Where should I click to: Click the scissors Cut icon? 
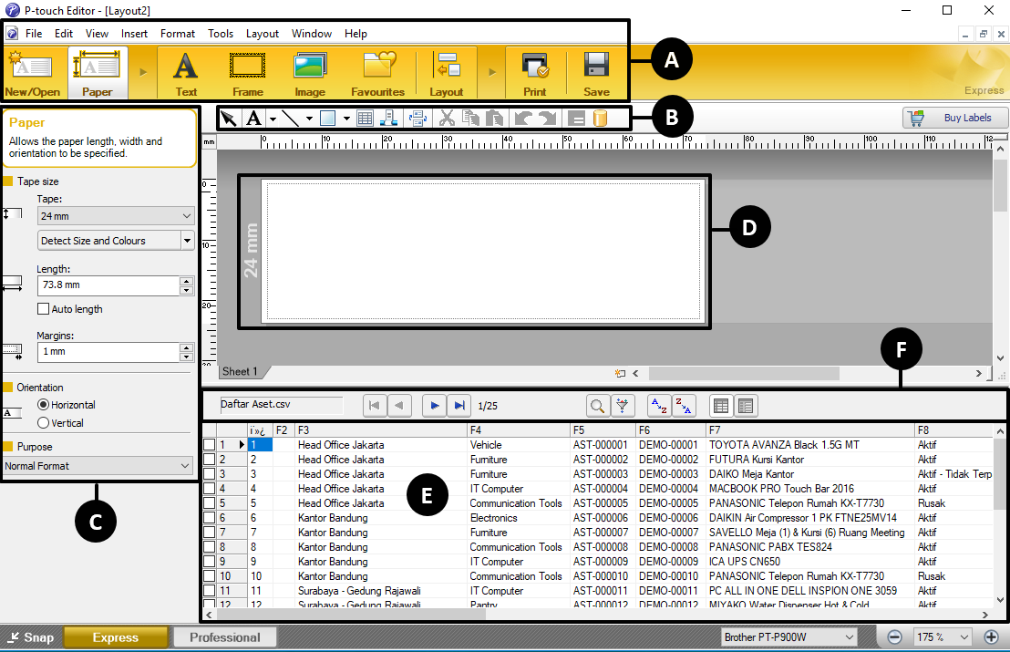(447, 118)
